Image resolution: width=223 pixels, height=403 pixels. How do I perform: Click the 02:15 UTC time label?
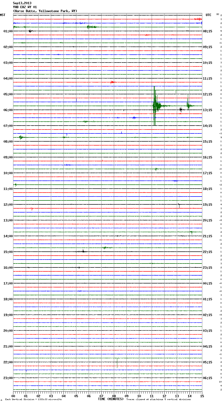(208, 315)
